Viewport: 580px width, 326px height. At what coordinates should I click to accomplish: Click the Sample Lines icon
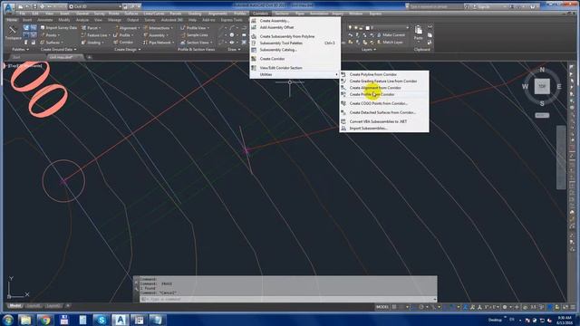183,35
